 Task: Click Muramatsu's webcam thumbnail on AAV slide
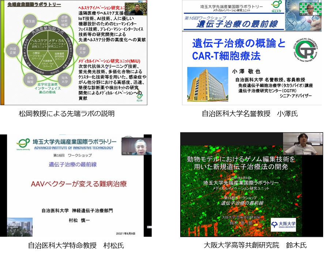[x=137, y=146]
